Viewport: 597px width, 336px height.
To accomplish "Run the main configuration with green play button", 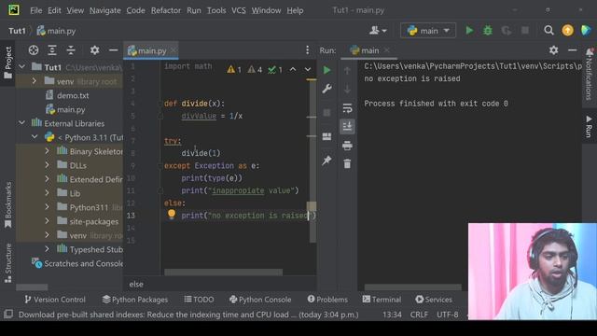I will tap(469, 31).
